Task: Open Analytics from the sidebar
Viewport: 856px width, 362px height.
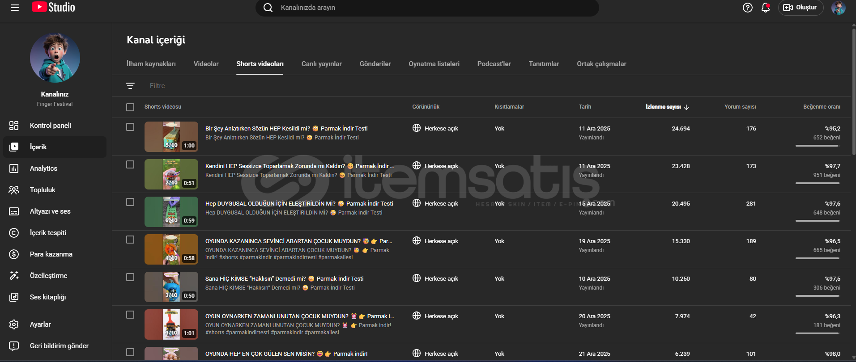Action: tap(43, 168)
